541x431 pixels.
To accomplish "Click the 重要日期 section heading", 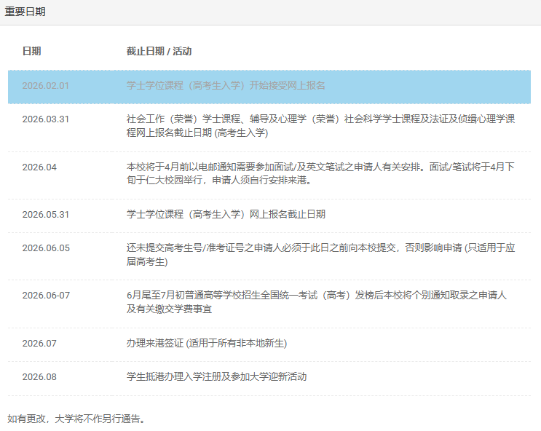I will click(x=25, y=12).
